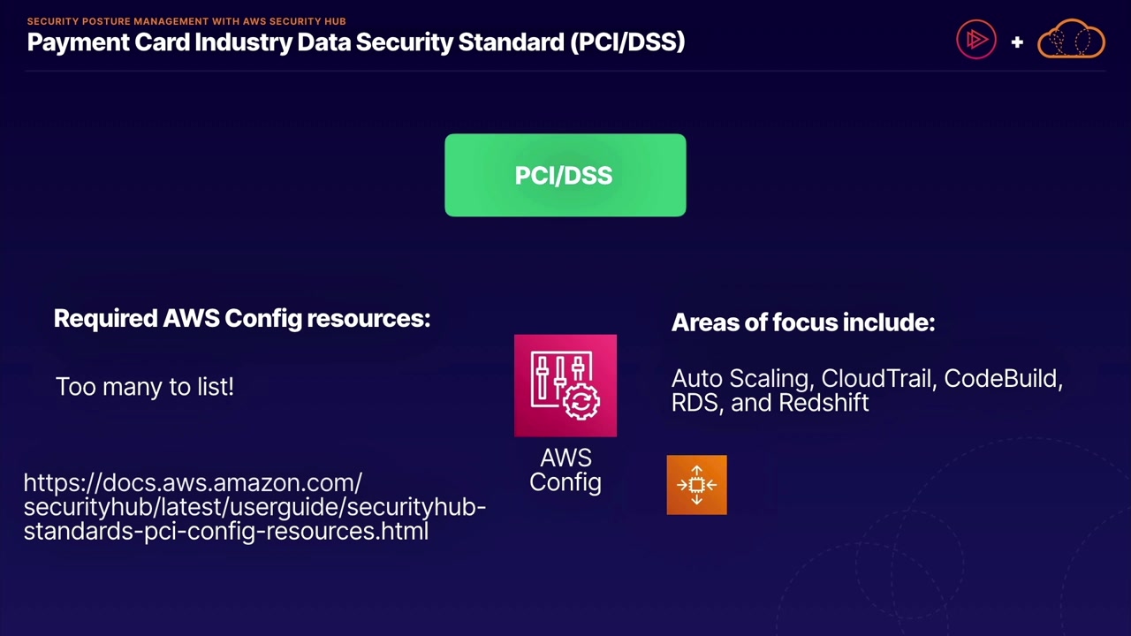Viewport: 1131px width, 636px height.
Task: Click the Pluralsight play logo icon
Action: click(975, 40)
